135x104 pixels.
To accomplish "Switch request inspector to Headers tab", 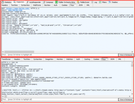I will 5,5.
